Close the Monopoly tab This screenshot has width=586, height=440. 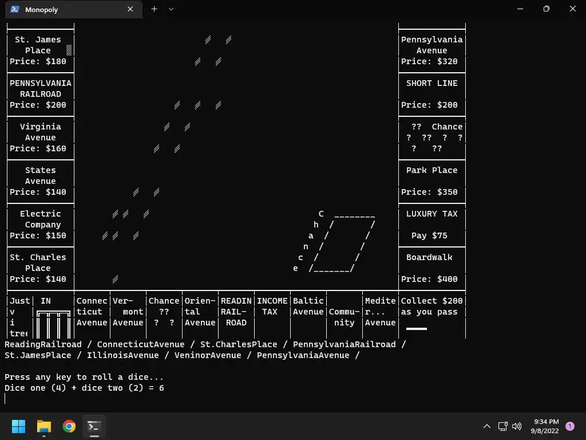130,9
